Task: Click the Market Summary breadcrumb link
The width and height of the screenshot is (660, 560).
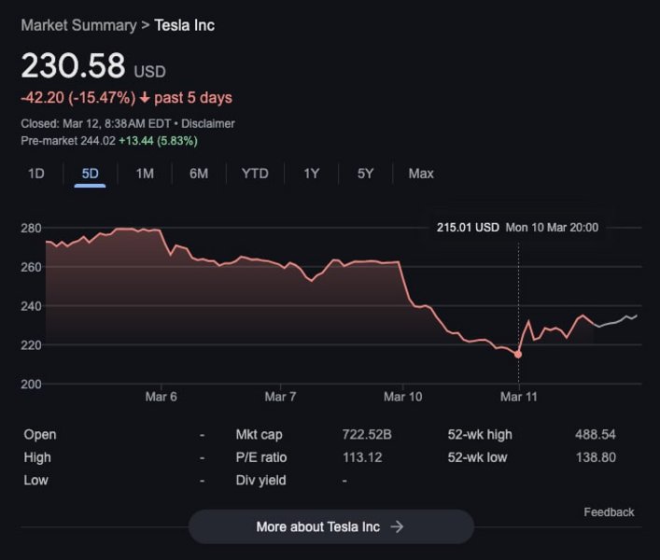Action: (x=78, y=25)
